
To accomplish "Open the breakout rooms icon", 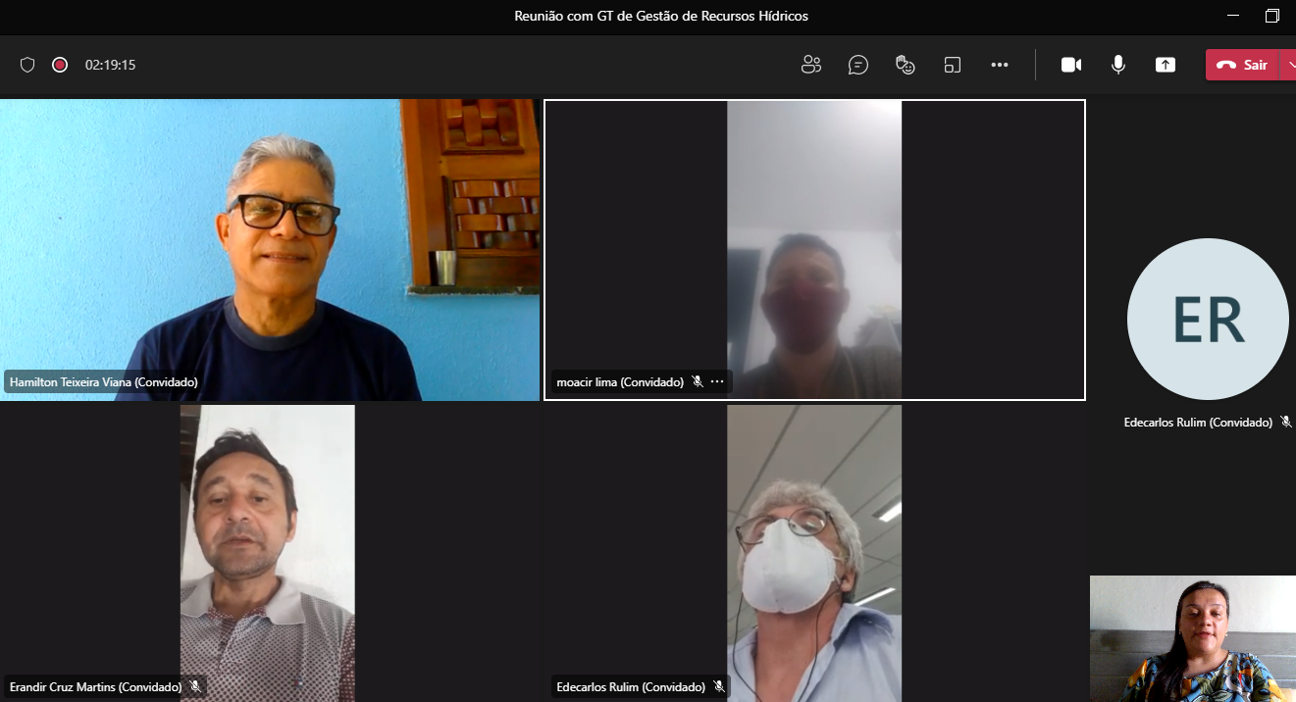I will click(953, 65).
